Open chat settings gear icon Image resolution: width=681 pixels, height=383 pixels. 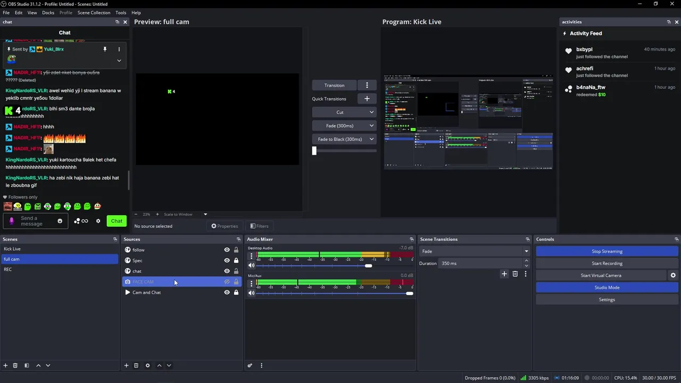coord(98,221)
